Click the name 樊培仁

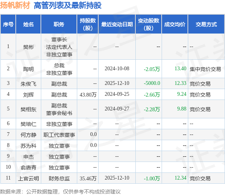28,124
